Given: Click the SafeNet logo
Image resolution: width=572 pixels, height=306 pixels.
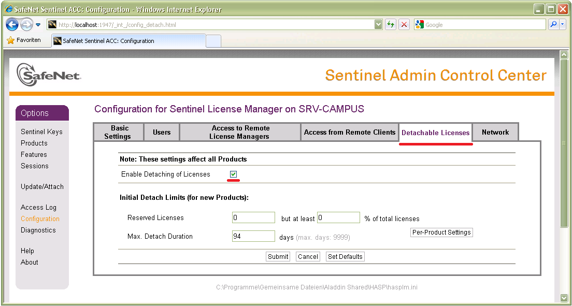Looking at the screenshot, I should pyautogui.click(x=49, y=75).
